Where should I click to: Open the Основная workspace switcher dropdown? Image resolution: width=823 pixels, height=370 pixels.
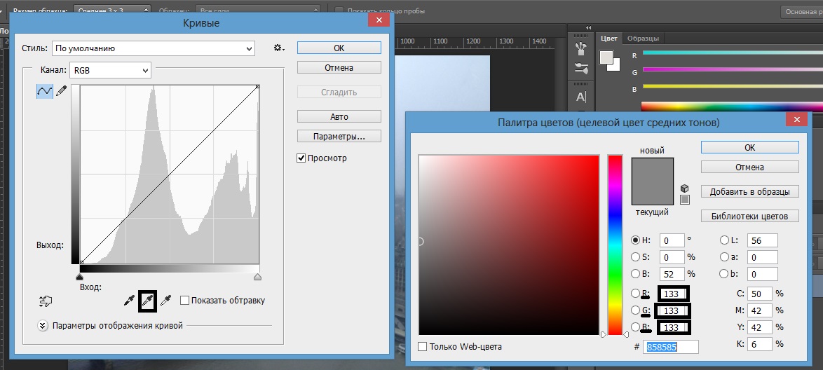(x=801, y=11)
